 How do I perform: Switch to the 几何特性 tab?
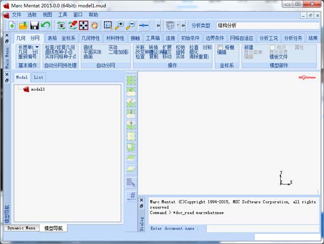click(91, 38)
